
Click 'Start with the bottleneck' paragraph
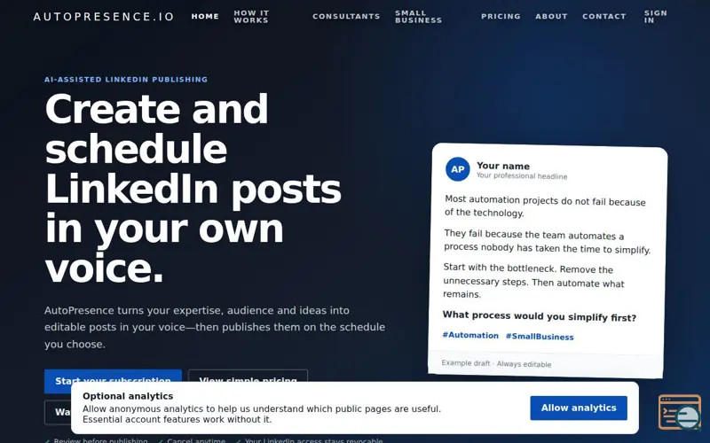pyautogui.click(x=533, y=281)
